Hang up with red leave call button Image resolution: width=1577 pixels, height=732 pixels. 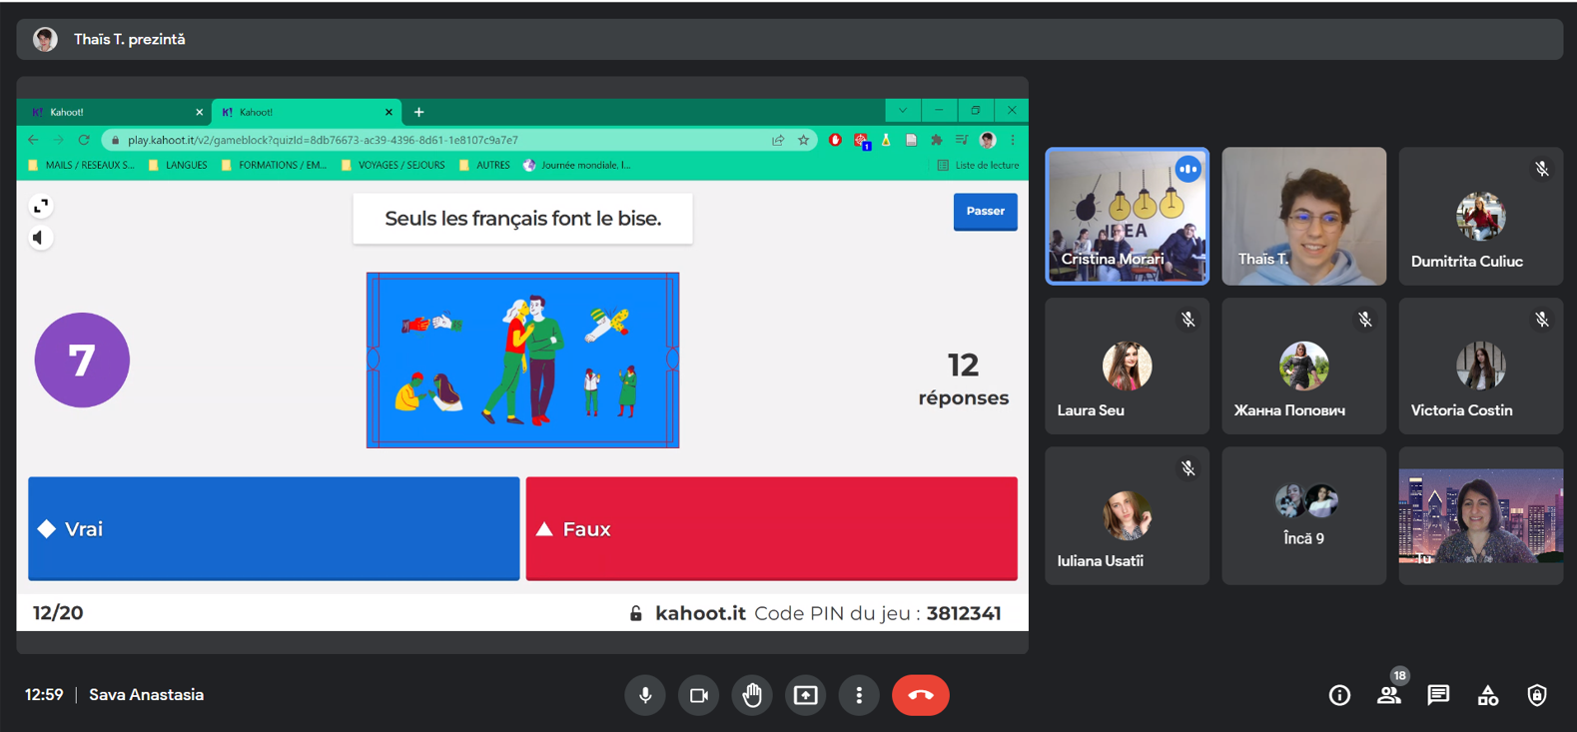[920, 695]
